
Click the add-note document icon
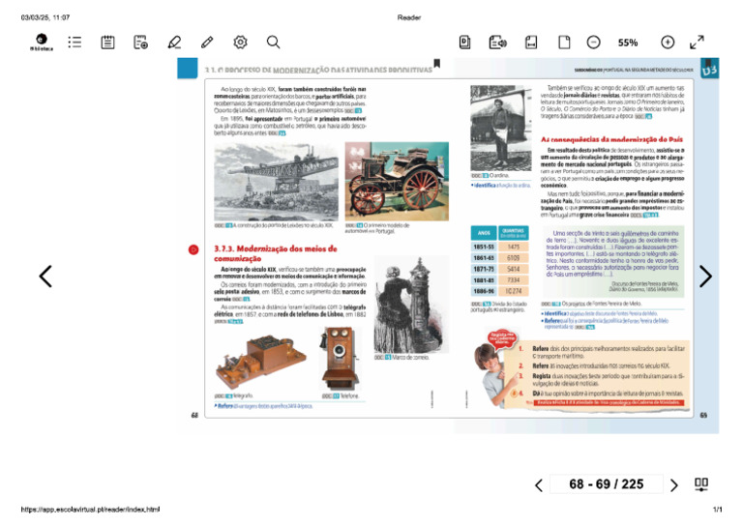pos(140,43)
